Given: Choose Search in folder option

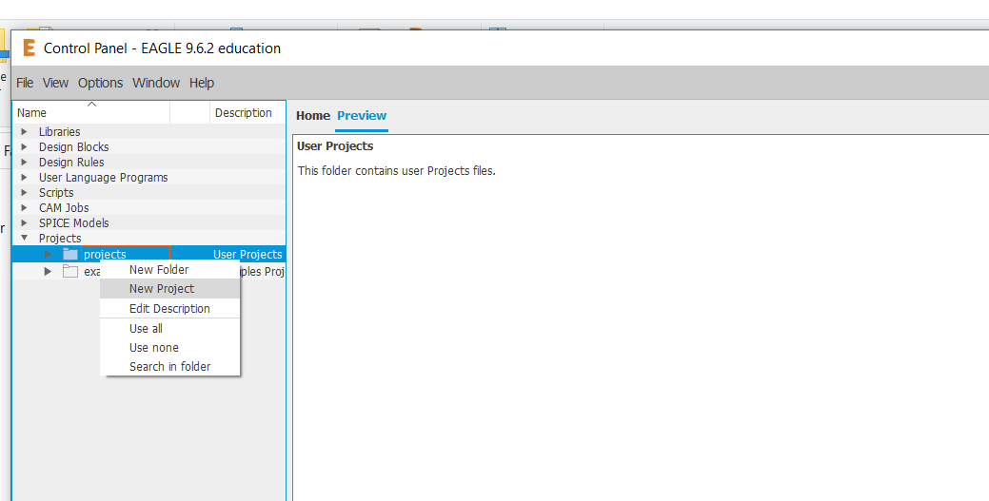Looking at the screenshot, I should click(x=169, y=366).
